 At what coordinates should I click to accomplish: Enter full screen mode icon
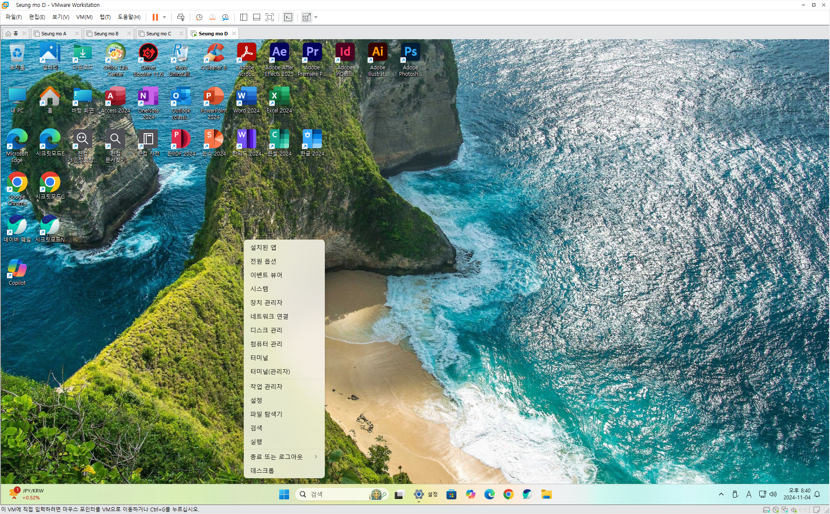pos(270,17)
